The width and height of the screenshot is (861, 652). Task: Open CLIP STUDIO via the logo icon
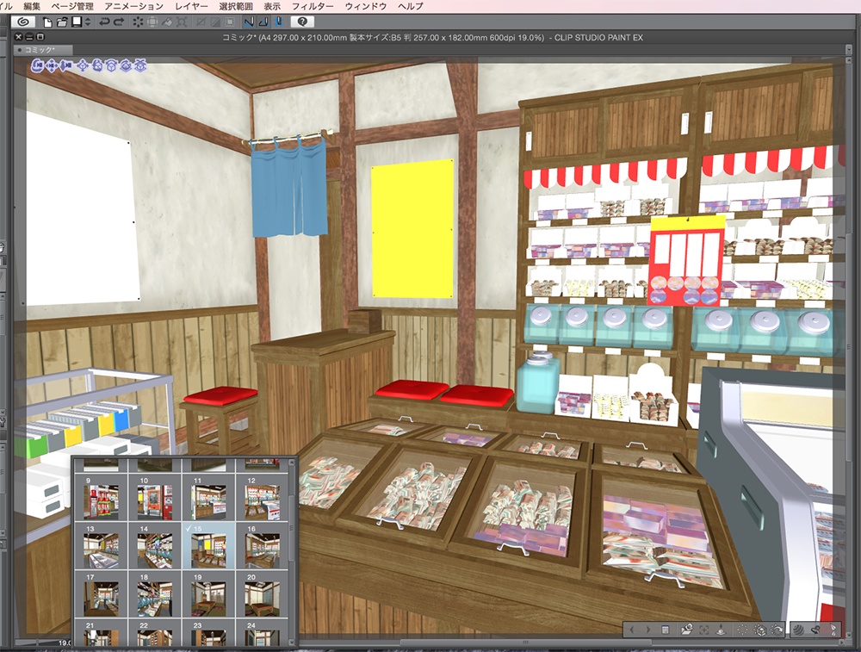point(23,22)
